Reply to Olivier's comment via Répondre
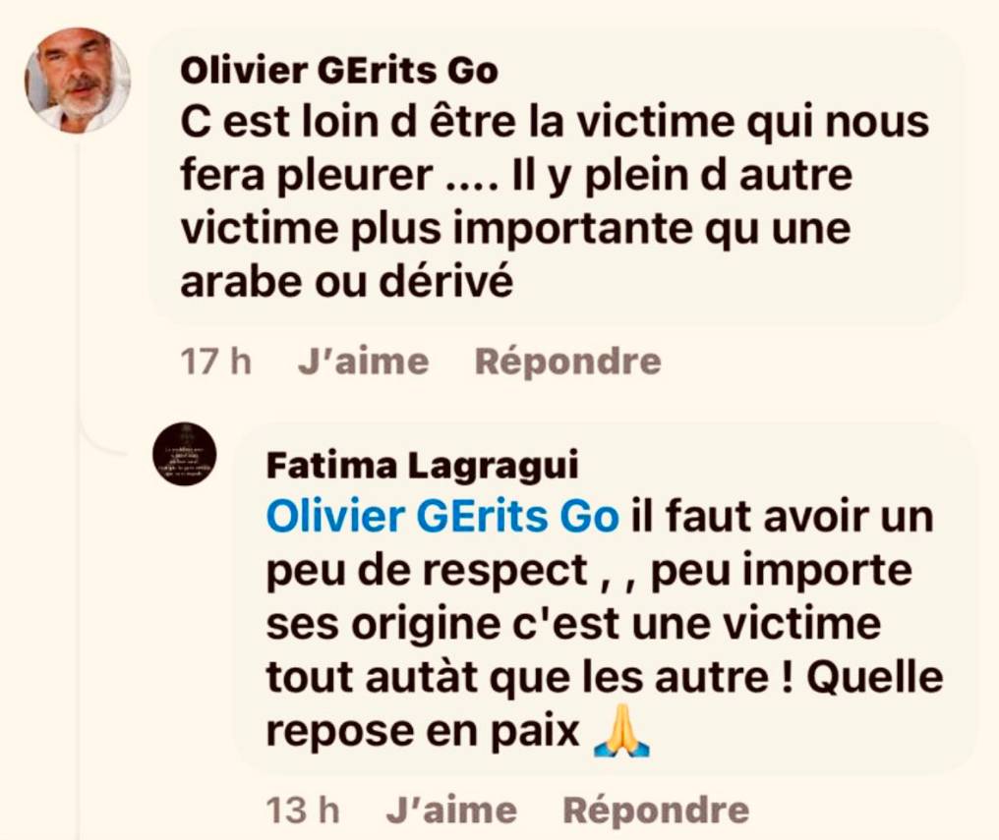This screenshot has width=999, height=840. (567, 362)
